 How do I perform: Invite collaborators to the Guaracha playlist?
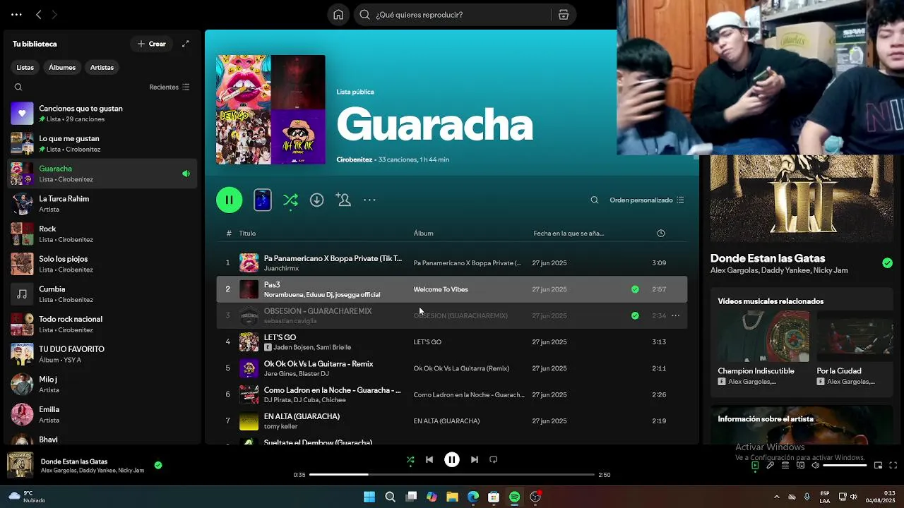344,200
